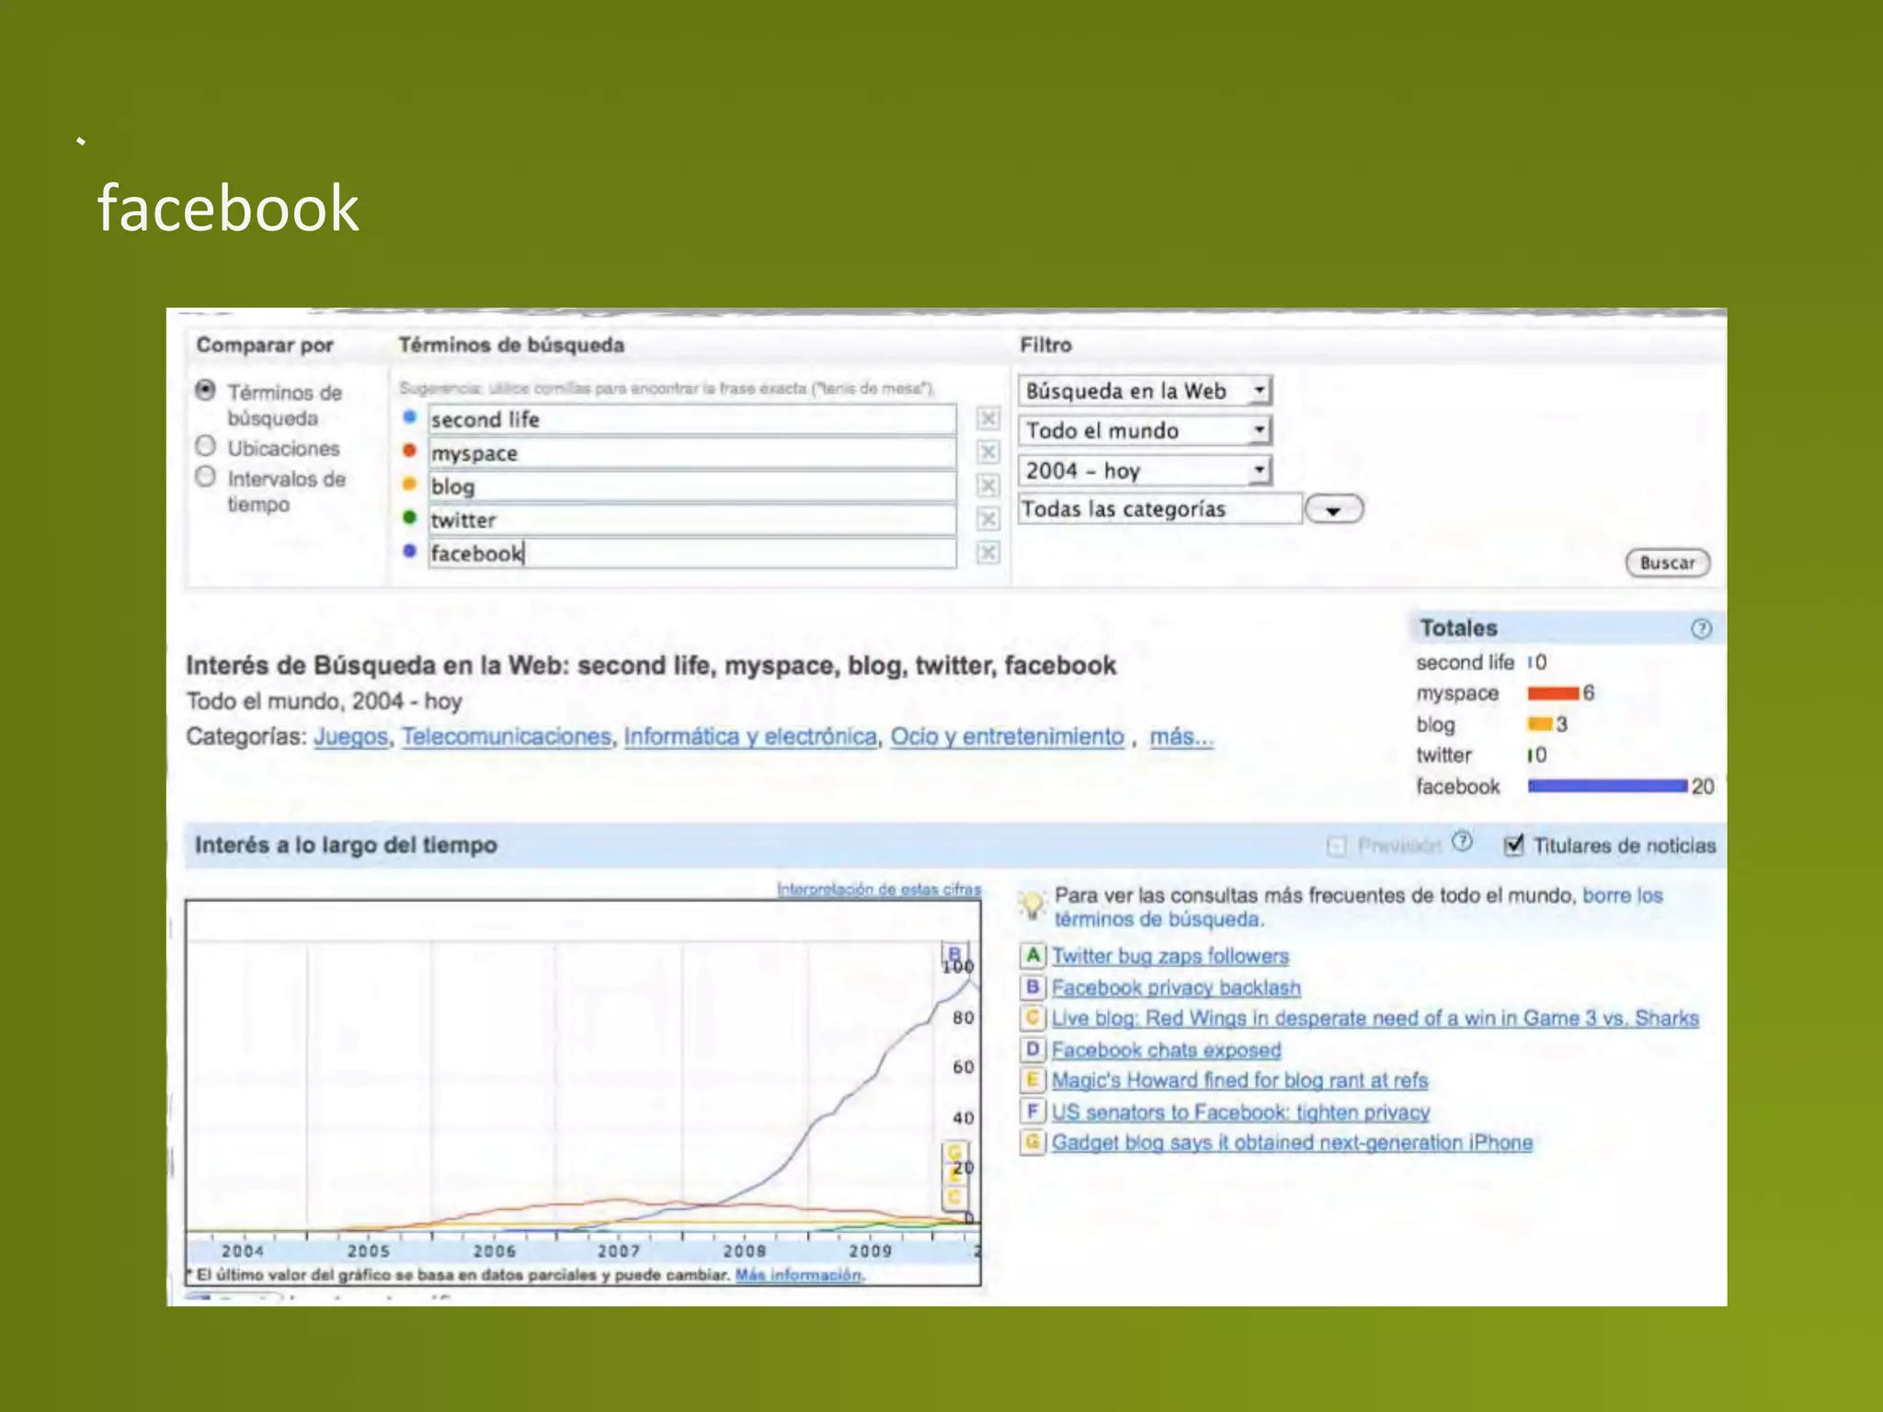Select Intervalos de tiempo radio option
This screenshot has height=1412, width=1883.
point(206,477)
